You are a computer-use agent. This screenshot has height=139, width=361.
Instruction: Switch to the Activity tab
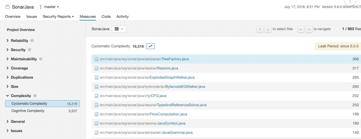pyautogui.click(x=122, y=17)
